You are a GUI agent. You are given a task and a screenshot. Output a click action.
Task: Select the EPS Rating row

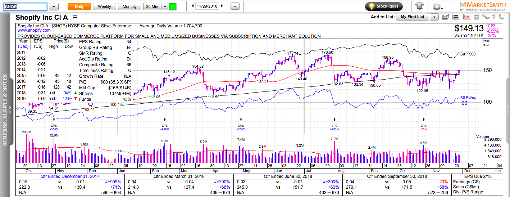point(106,42)
